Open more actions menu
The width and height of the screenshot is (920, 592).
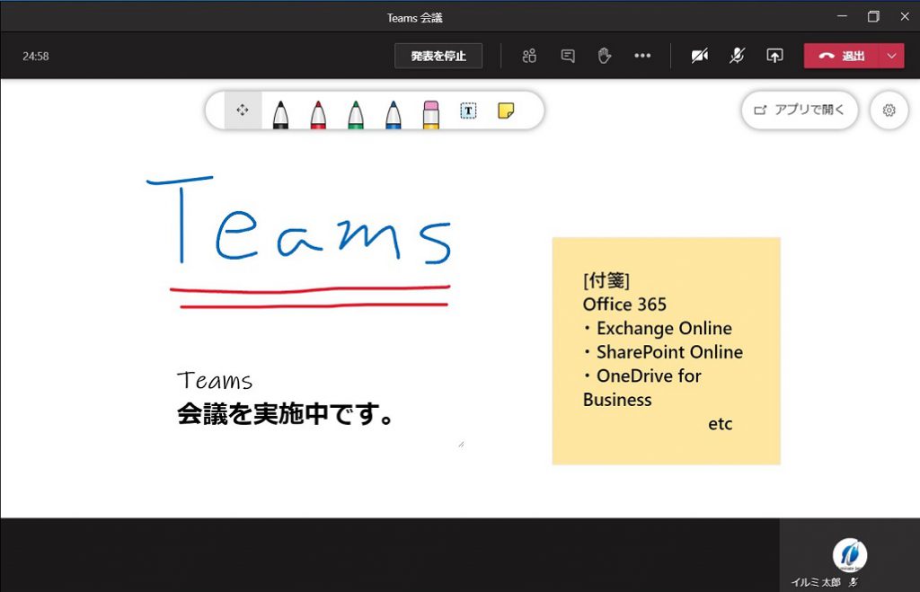642,56
